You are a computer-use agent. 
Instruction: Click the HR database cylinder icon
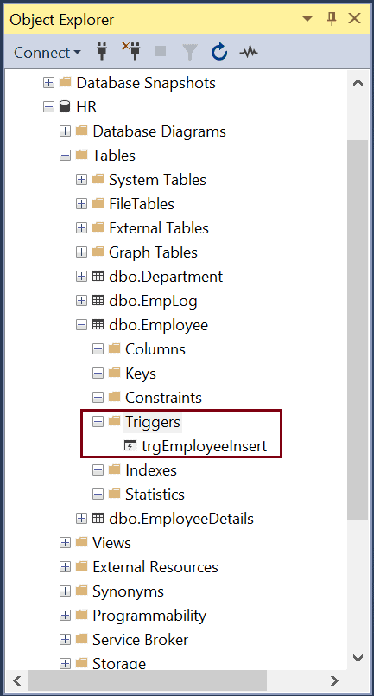pyautogui.click(x=65, y=107)
